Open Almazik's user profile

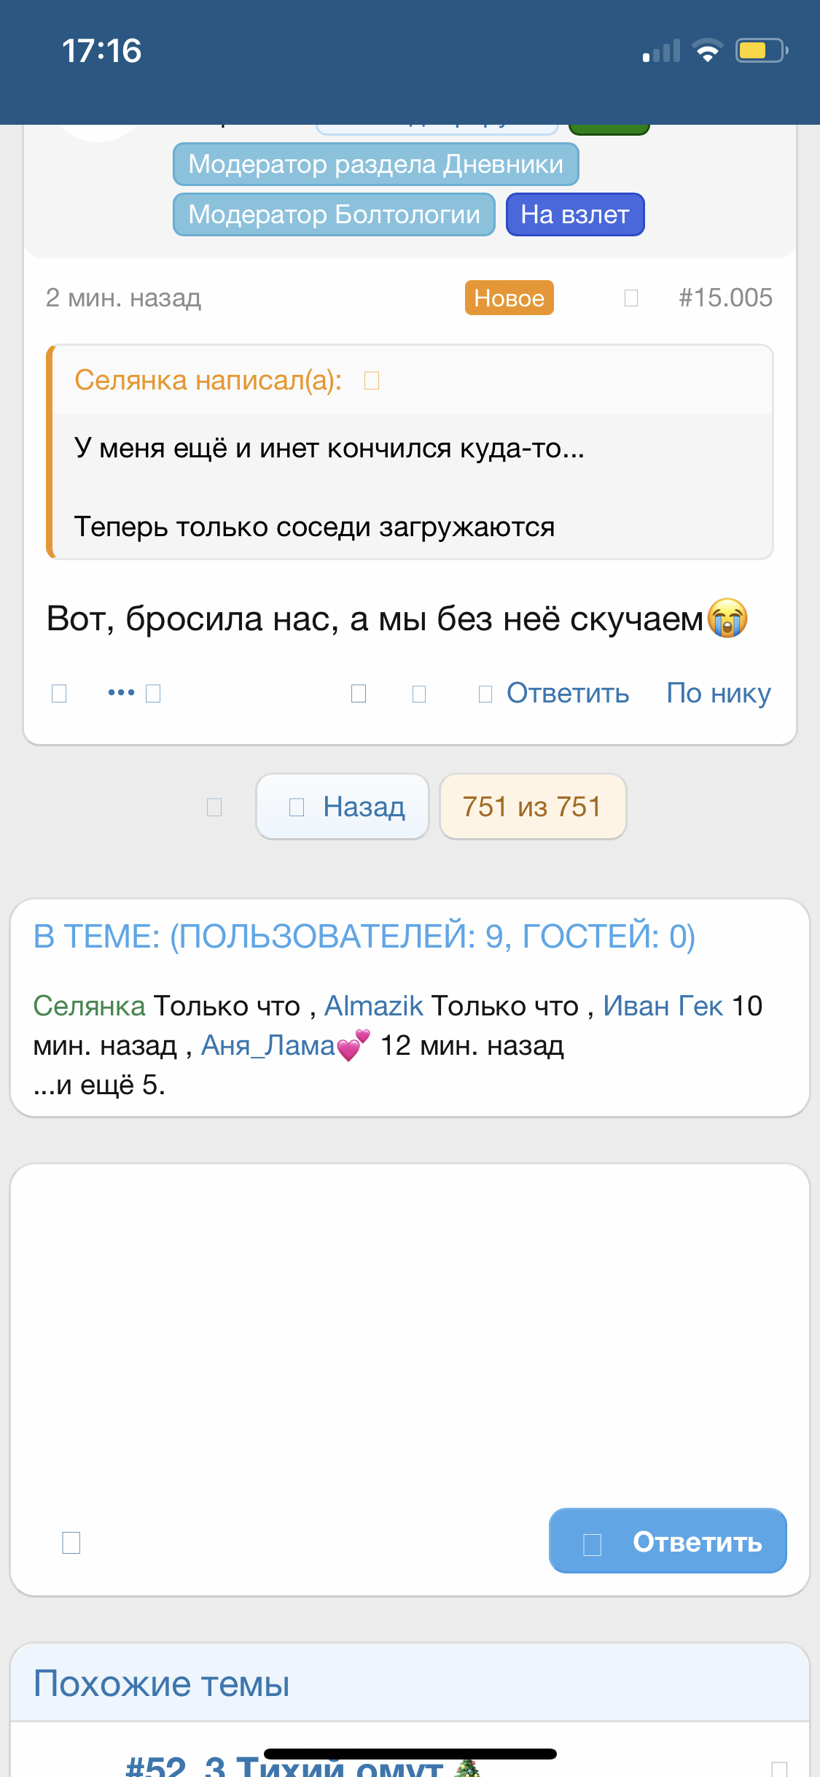pyautogui.click(x=373, y=1006)
